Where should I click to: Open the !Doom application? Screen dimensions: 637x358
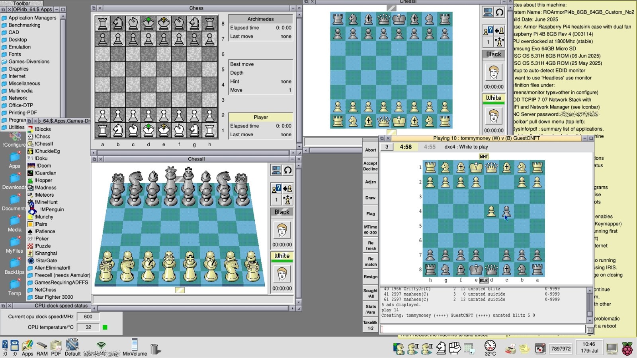pos(43,166)
